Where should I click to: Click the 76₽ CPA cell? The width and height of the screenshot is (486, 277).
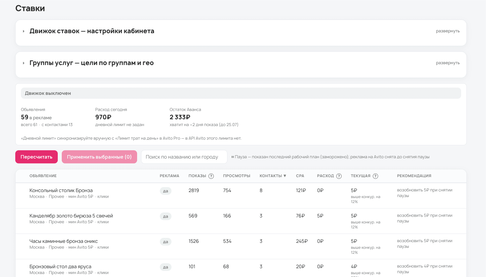click(300, 216)
